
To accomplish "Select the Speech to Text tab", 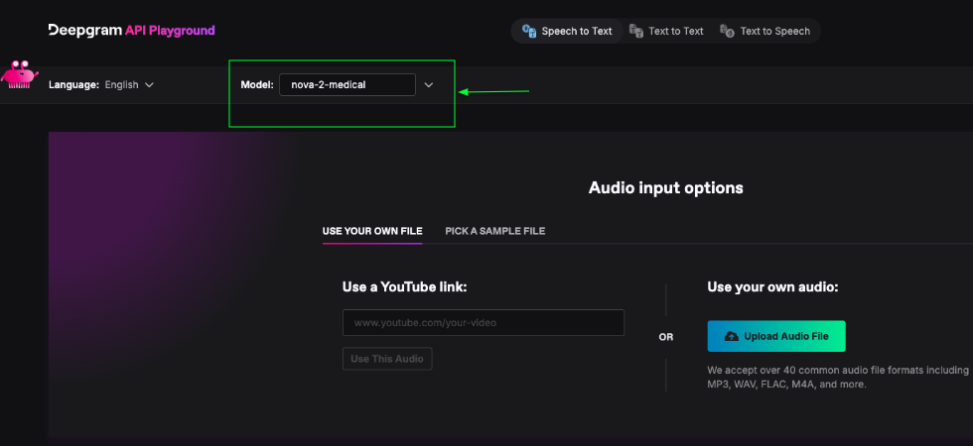I will tap(576, 31).
